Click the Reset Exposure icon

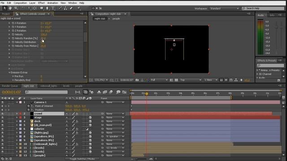tap(241, 80)
